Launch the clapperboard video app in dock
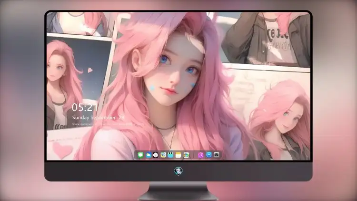Viewport: 357px width, 201px height. [x=170, y=155]
